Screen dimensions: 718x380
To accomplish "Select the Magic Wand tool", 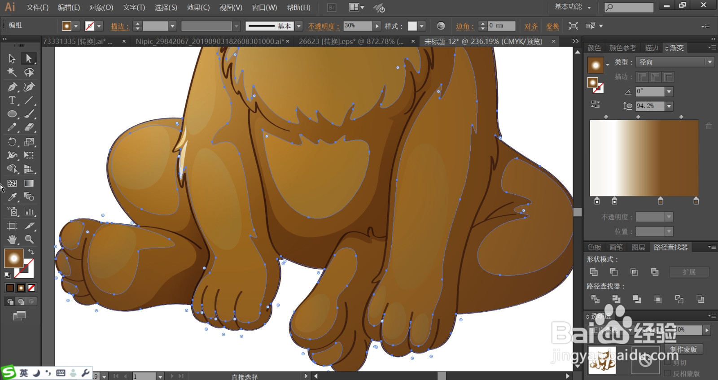I will (12, 72).
